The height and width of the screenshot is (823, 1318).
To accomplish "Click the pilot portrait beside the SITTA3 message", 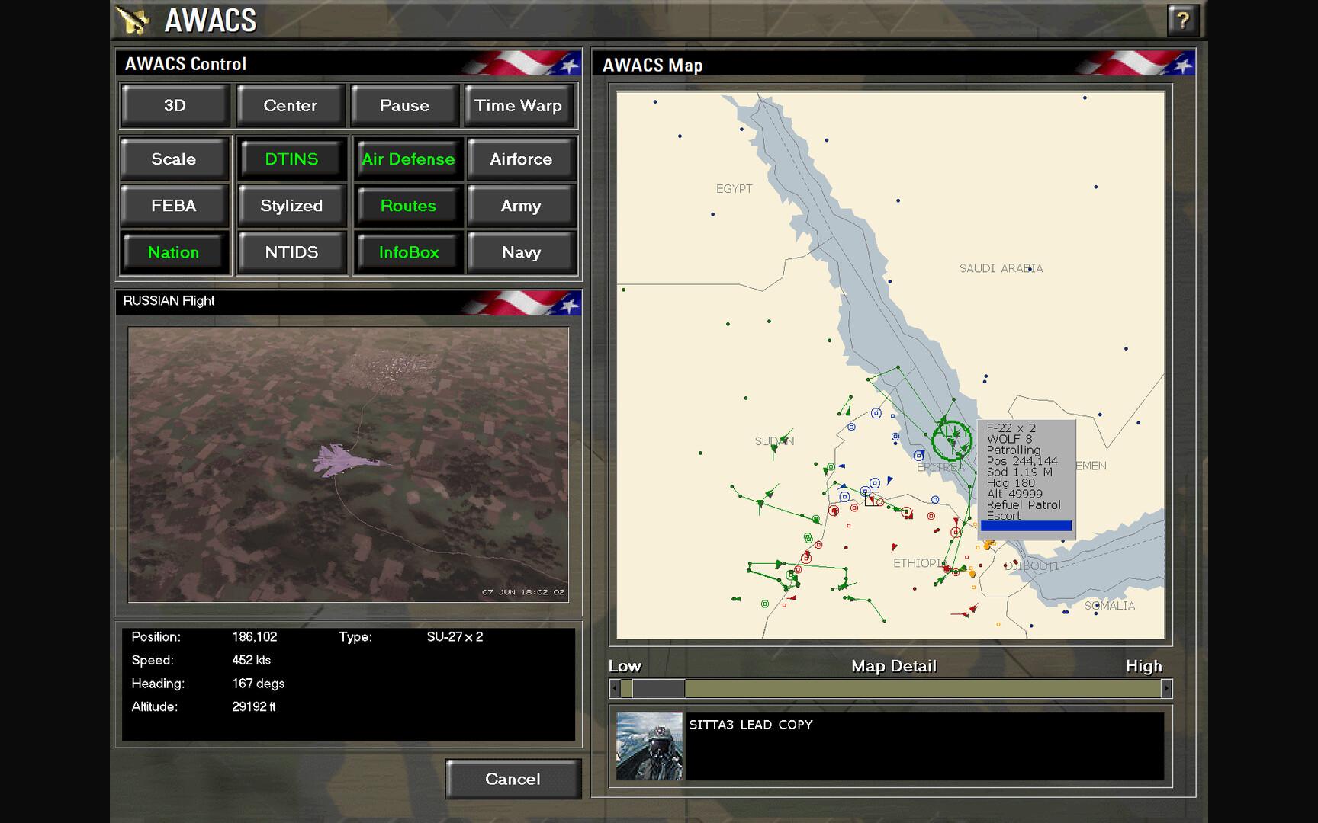I will (x=650, y=746).
